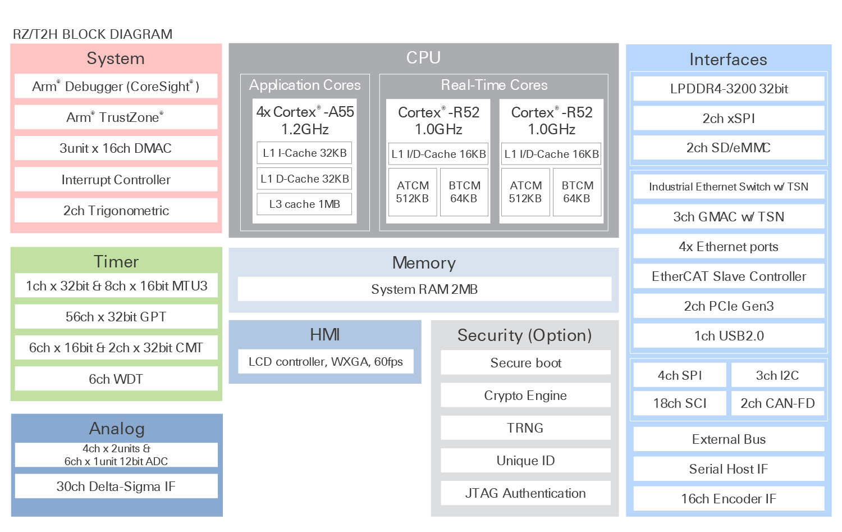842x532 pixels.
Task: Select the LCD controller, WXGA, 60fps box
Action: tap(326, 362)
